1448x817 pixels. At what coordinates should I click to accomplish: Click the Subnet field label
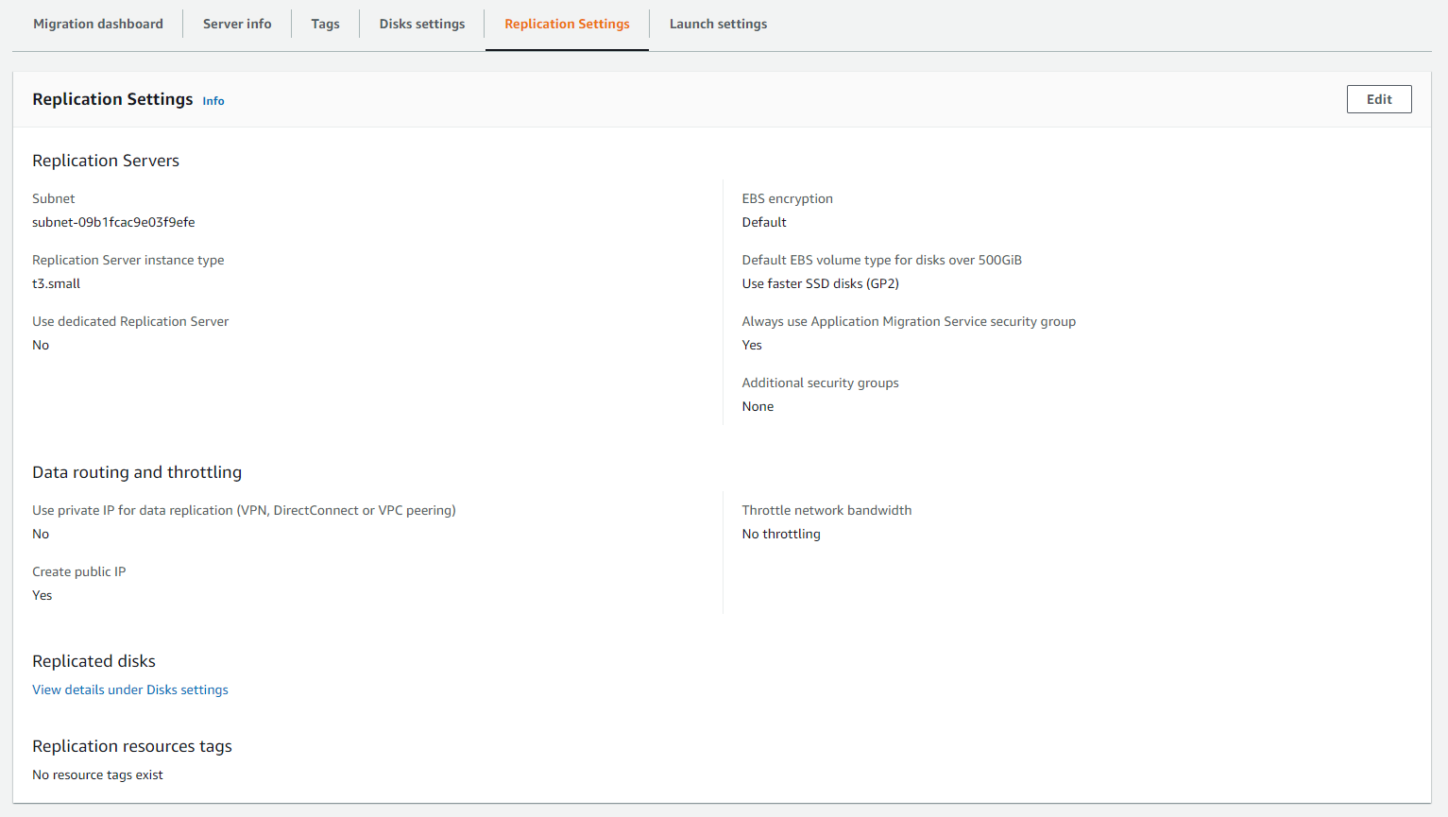point(54,198)
